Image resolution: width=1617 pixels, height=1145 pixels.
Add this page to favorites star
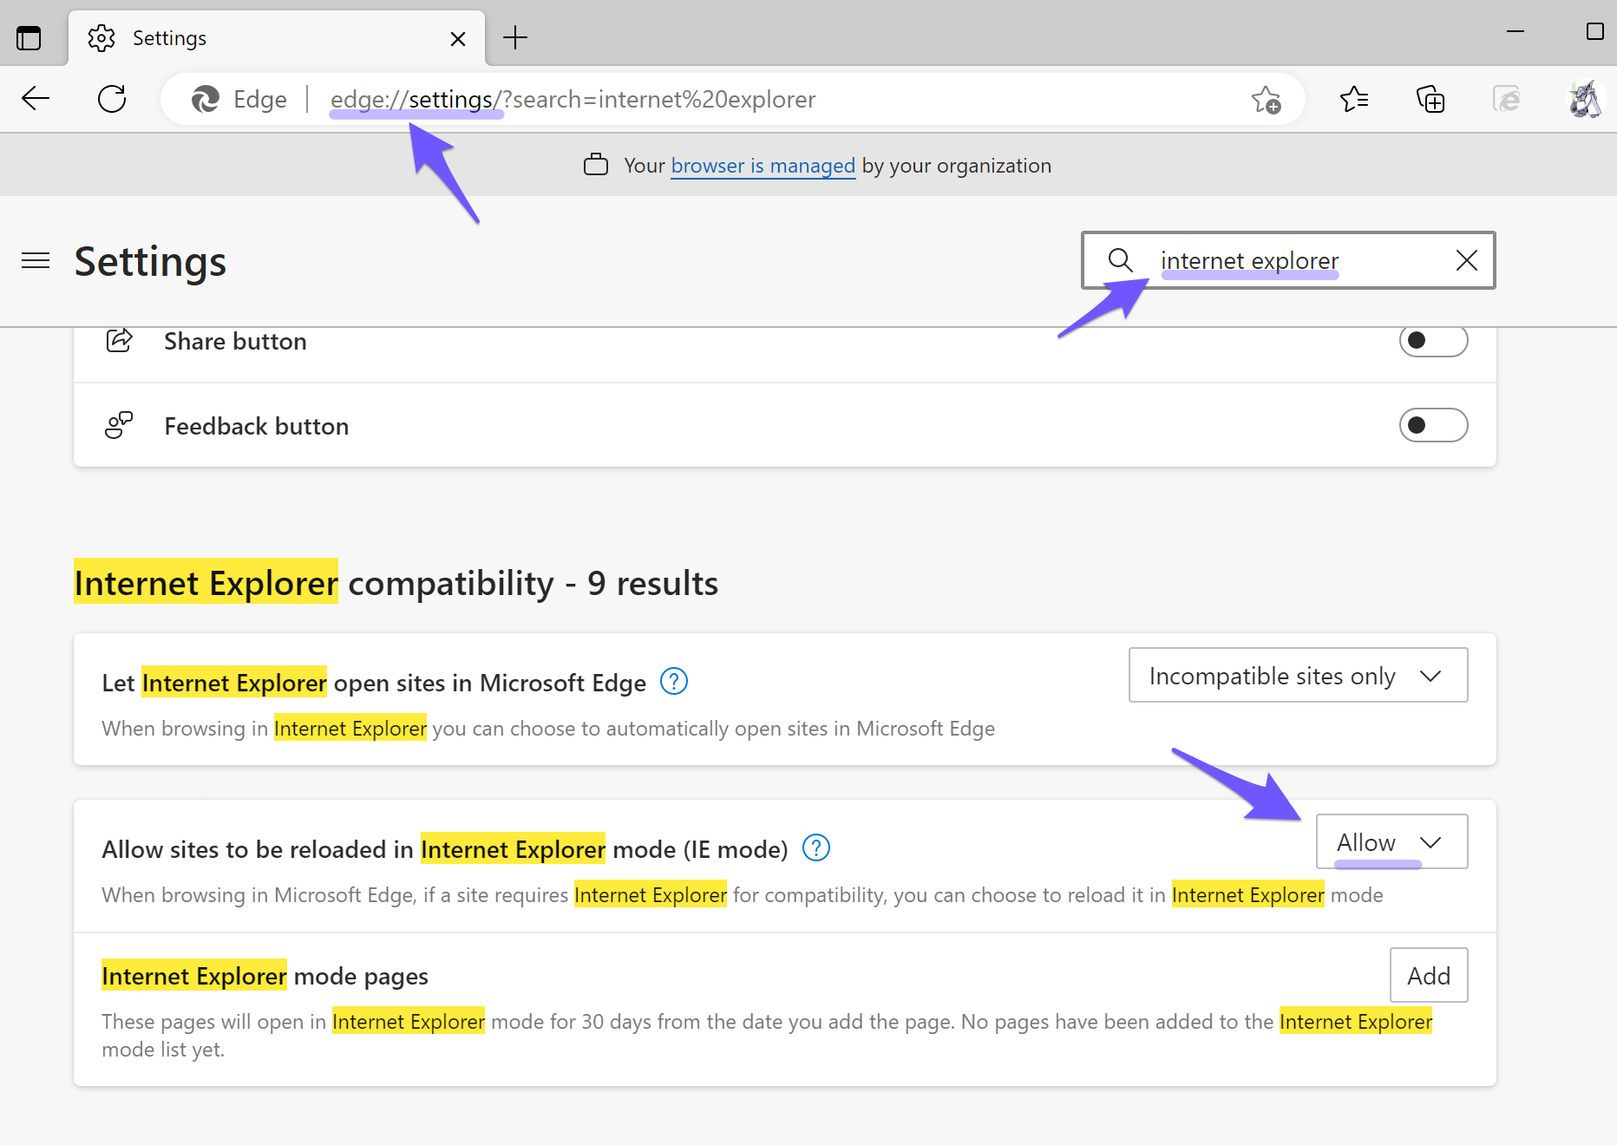(1267, 100)
